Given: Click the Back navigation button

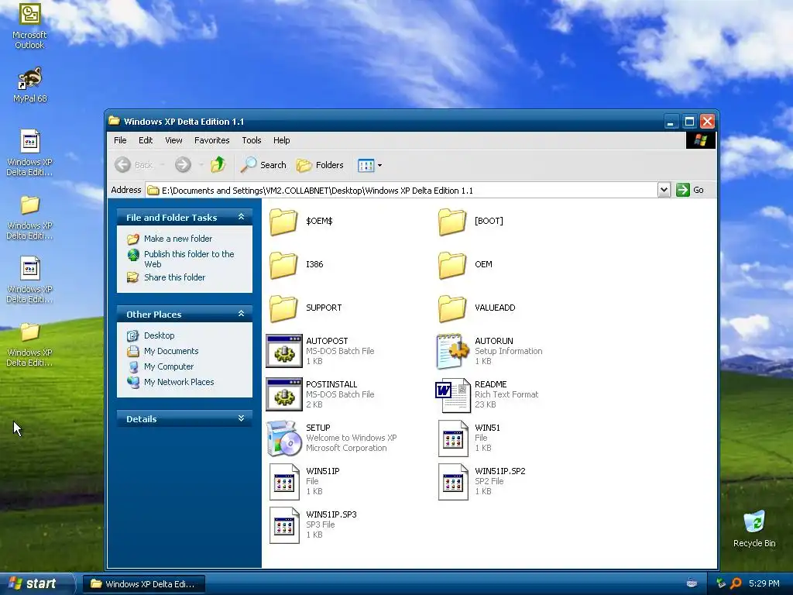Looking at the screenshot, I should point(133,165).
